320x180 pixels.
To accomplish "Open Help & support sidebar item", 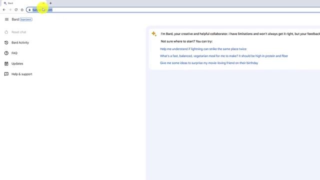I will click(x=22, y=74).
